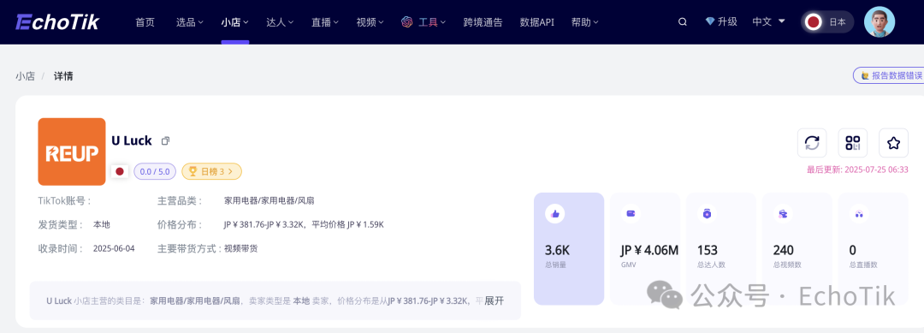Click 报告数据错误 button
Viewport: 924px width, 333px height.
click(x=889, y=75)
